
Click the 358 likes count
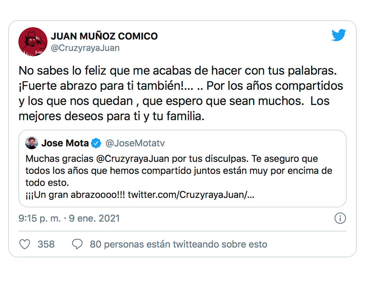pos(46,244)
